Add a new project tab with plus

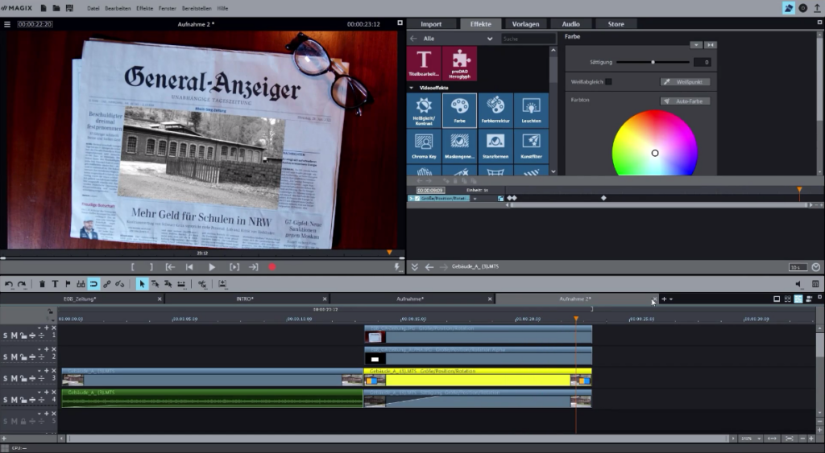point(664,299)
